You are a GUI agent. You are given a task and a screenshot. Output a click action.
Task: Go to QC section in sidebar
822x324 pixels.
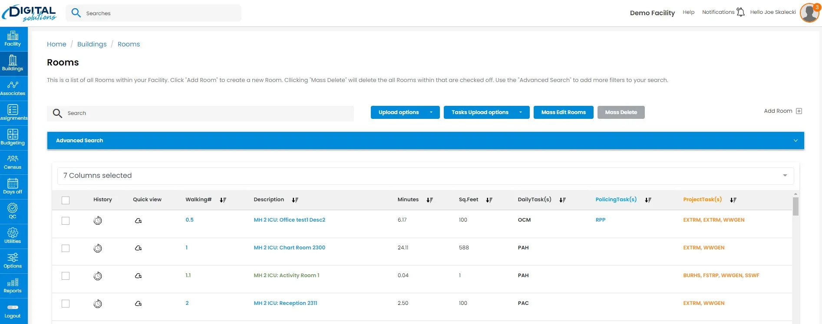[13, 211]
